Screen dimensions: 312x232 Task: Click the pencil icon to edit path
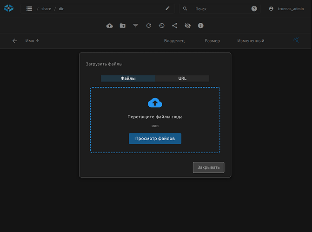pyautogui.click(x=168, y=8)
